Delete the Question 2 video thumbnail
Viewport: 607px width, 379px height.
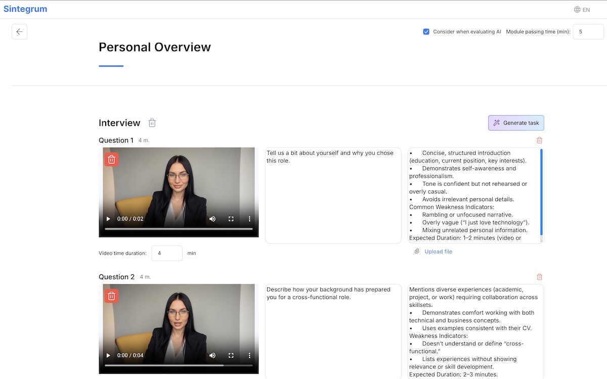click(x=111, y=295)
